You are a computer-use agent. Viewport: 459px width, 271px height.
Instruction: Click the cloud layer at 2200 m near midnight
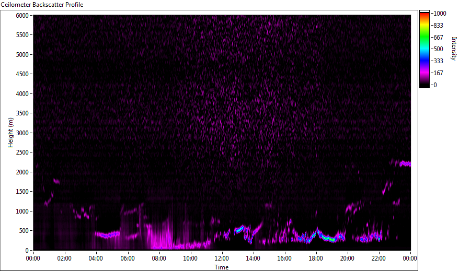[405, 164]
